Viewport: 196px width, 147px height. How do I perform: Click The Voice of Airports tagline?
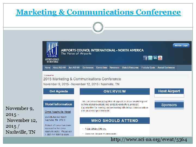[76, 54]
